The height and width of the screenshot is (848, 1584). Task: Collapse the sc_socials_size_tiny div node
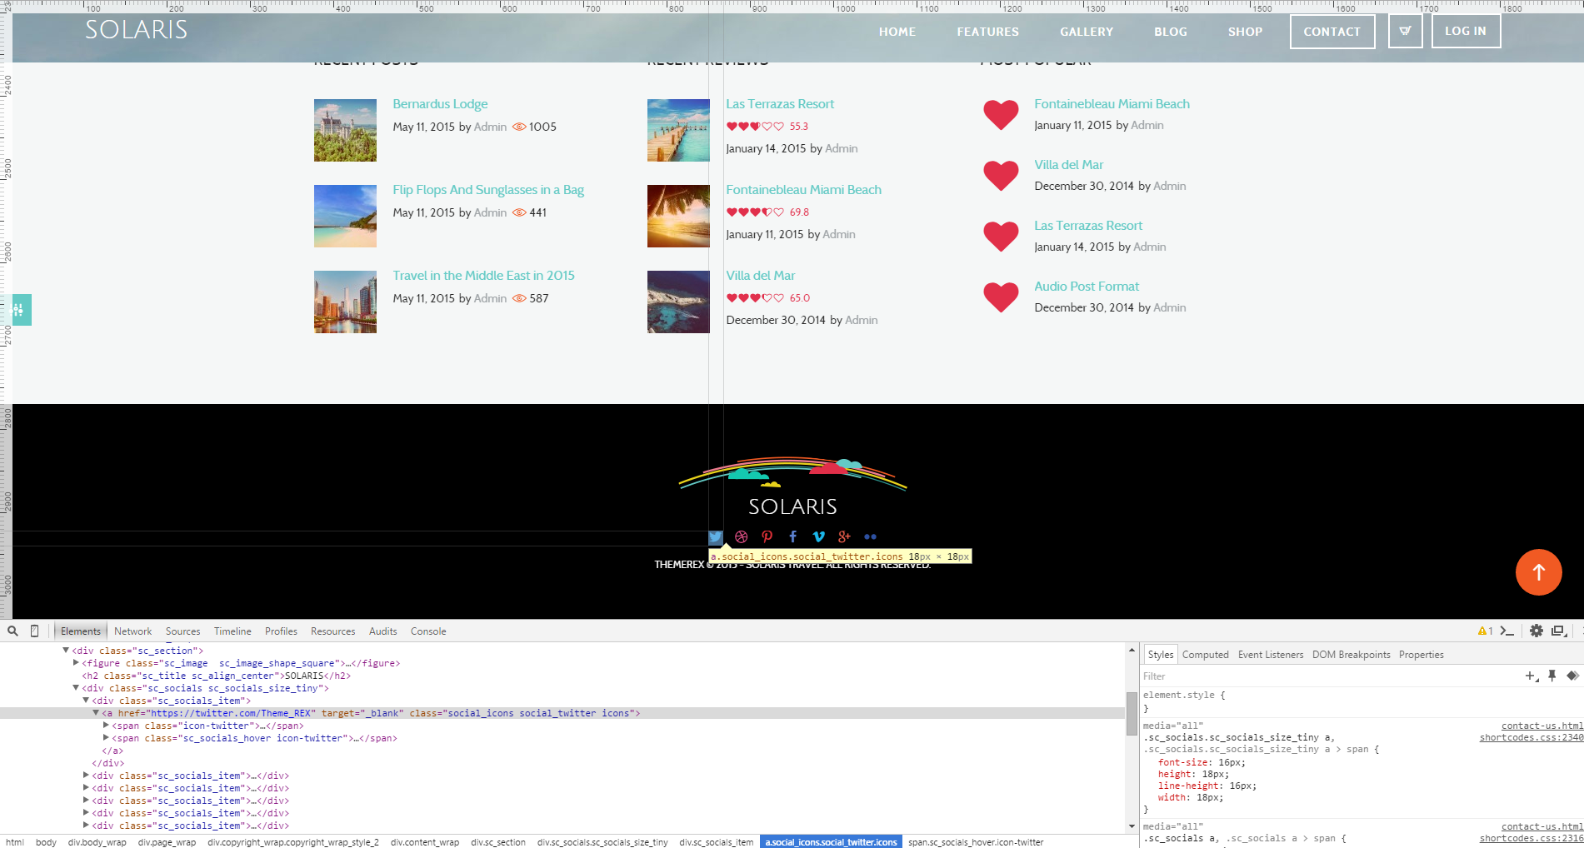[x=76, y=688]
